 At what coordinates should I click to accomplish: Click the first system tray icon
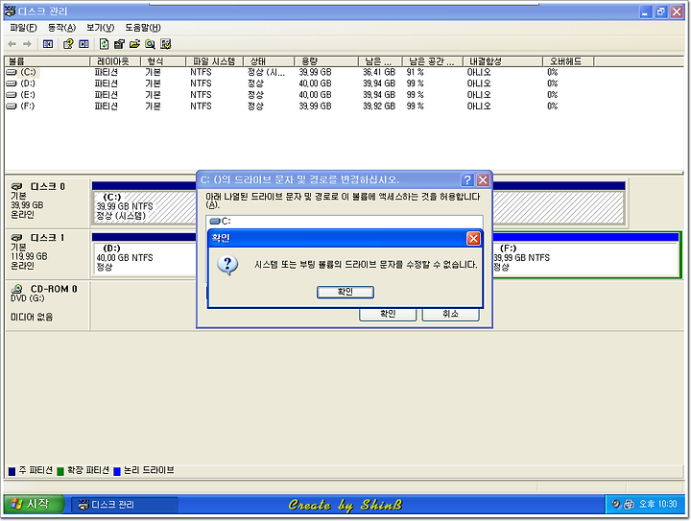616,504
